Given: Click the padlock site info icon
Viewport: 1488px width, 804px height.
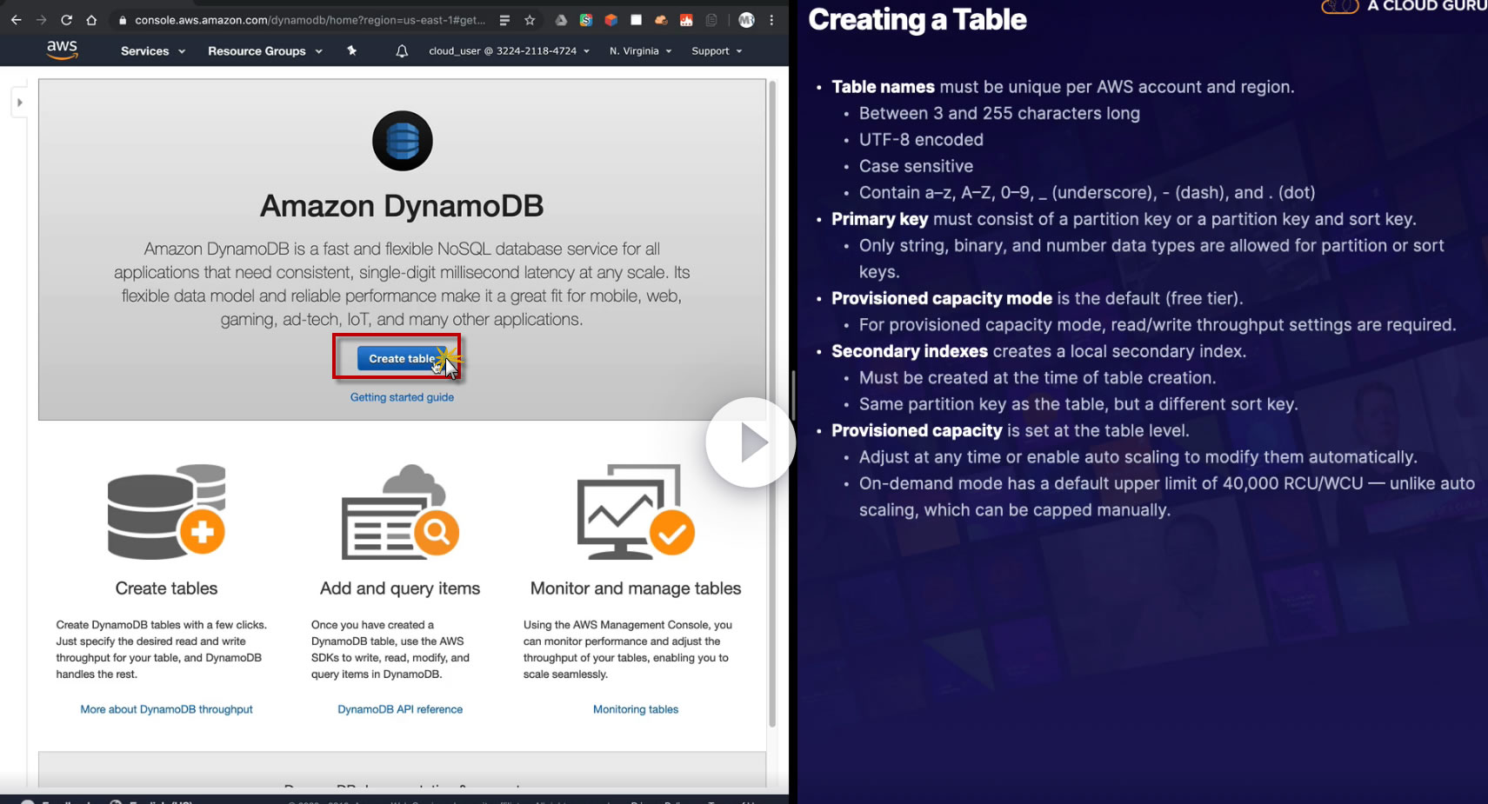Looking at the screenshot, I should 123,20.
